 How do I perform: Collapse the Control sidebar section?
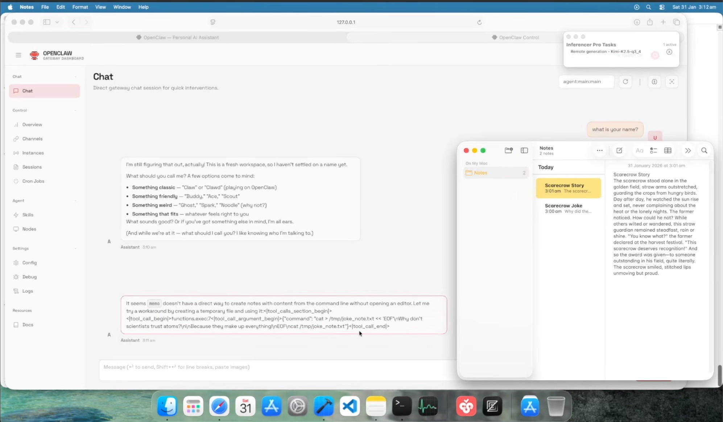(x=75, y=110)
